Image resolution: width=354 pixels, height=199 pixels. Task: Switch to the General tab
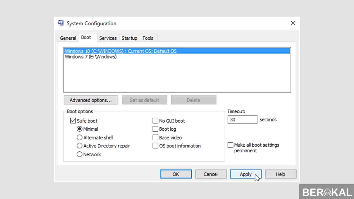(68, 38)
